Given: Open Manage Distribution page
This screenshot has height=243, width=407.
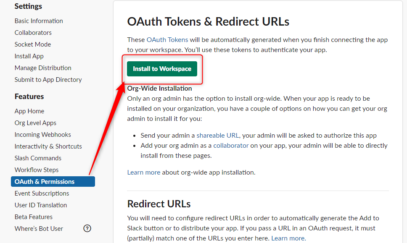Looking at the screenshot, I should click(43, 68).
